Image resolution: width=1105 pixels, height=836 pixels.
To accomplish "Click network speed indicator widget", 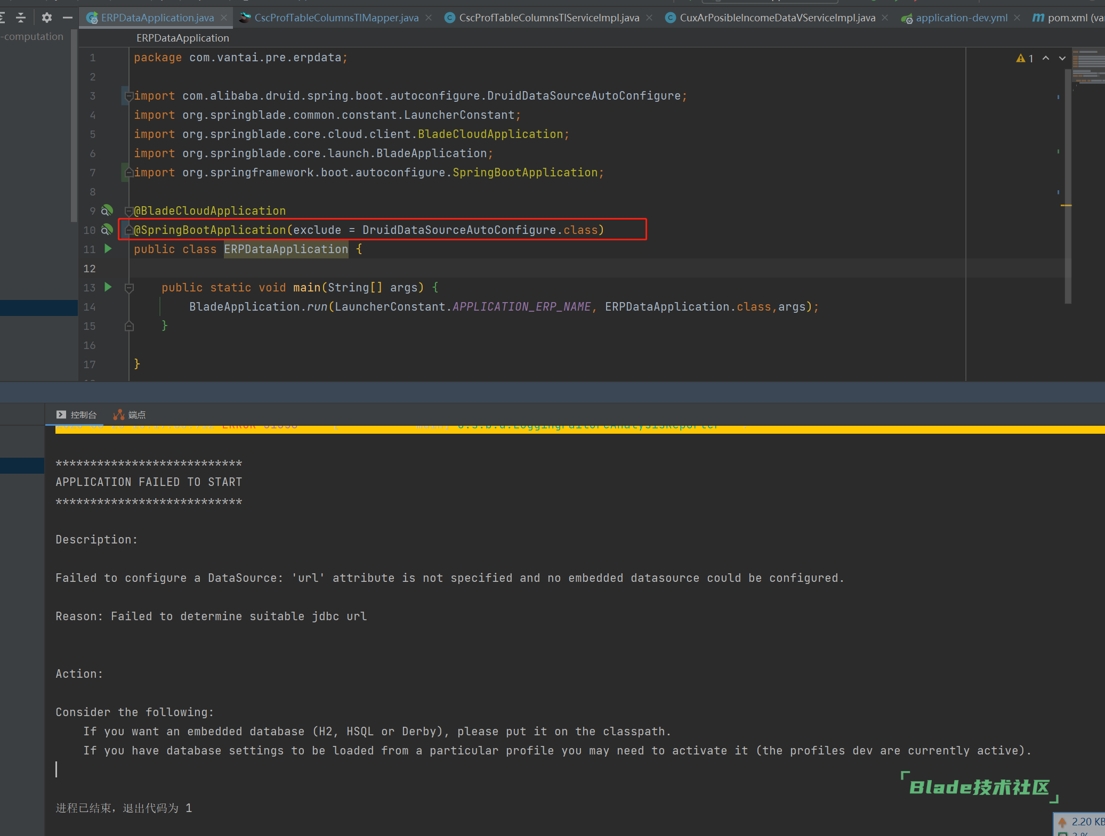I will (1080, 824).
